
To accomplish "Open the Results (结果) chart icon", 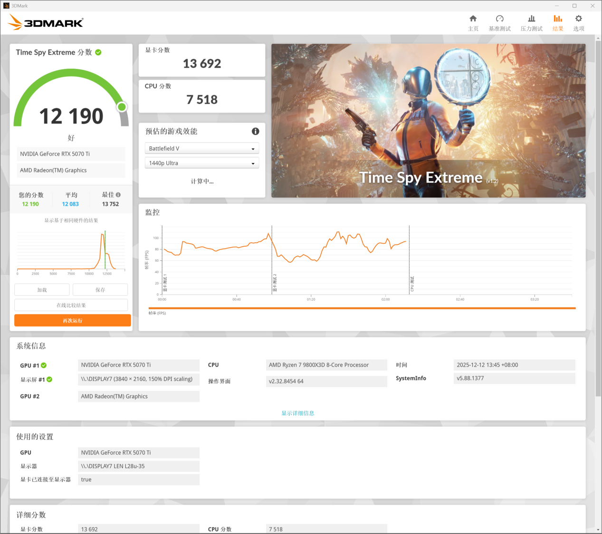I will pyautogui.click(x=558, y=19).
